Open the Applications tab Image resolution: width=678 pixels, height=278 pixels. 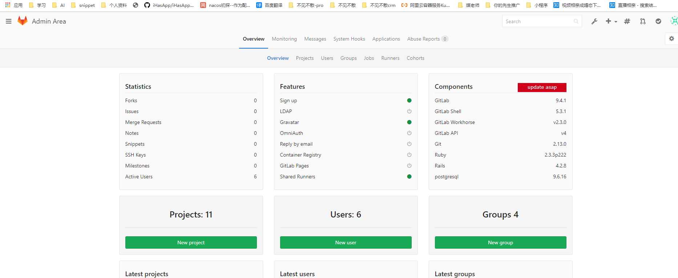(x=386, y=39)
